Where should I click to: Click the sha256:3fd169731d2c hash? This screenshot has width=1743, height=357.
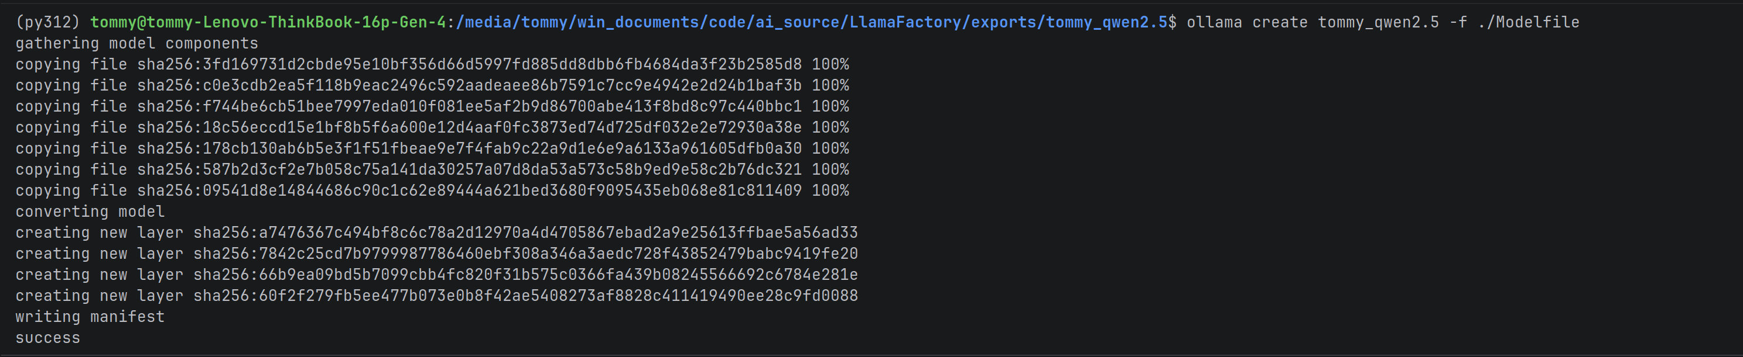coord(469,64)
